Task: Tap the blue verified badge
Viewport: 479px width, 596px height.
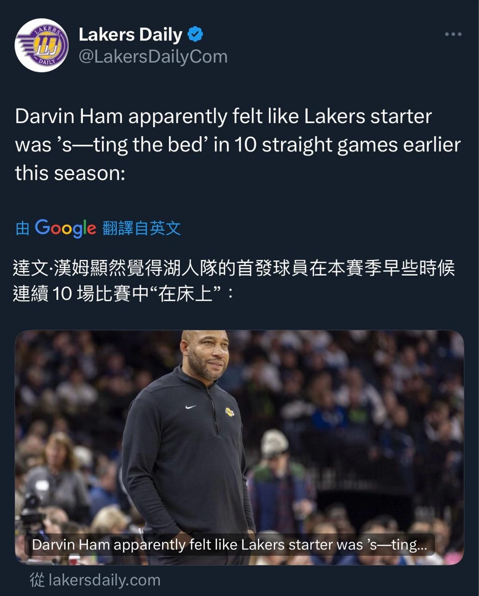Action: click(196, 34)
